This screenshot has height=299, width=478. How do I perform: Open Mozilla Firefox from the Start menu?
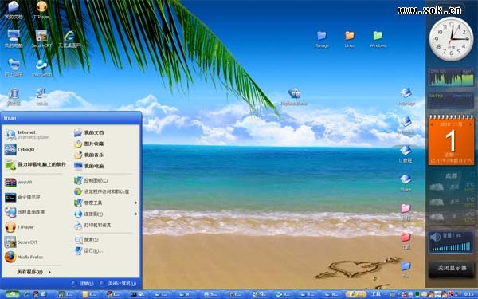(x=25, y=258)
